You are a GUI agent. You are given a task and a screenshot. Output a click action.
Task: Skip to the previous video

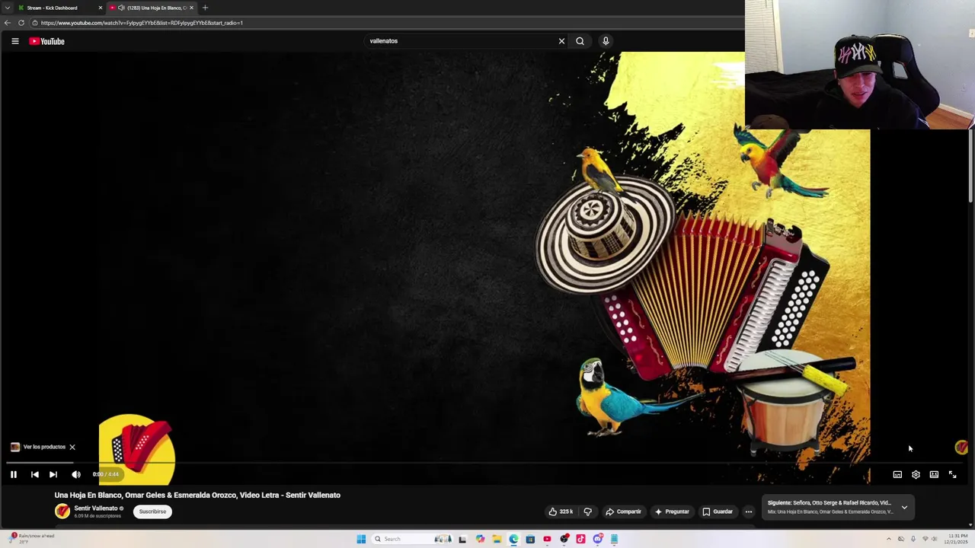pyautogui.click(x=34, y=474)
